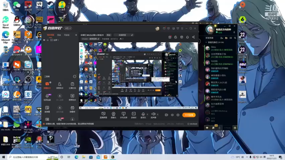Expand microphone options arrow
This screenshot has width=285, height=160.
(x=147, y=114)
